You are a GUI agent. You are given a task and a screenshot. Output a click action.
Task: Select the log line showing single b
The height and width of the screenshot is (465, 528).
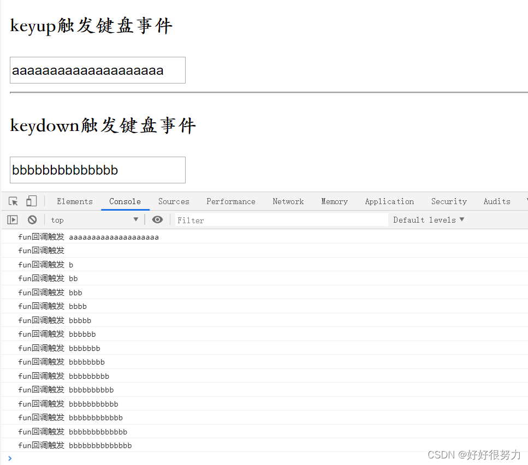(x=265, y=265)
